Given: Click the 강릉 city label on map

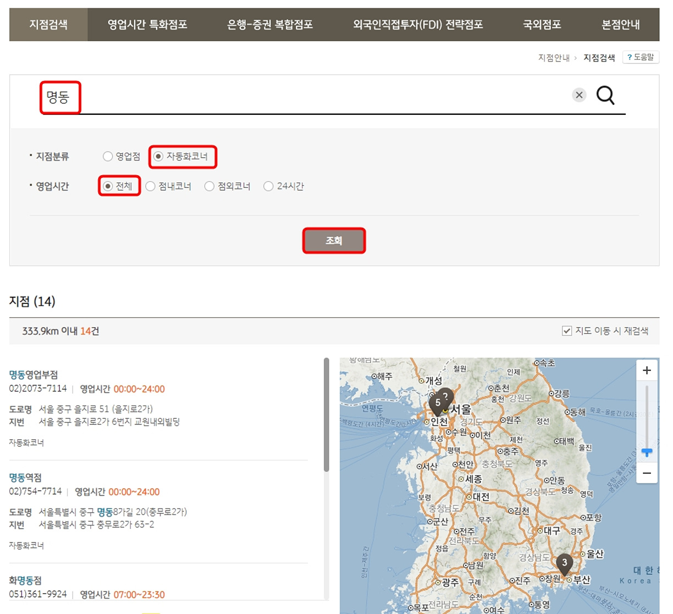Looking at the screenshot, I should 561,394.
